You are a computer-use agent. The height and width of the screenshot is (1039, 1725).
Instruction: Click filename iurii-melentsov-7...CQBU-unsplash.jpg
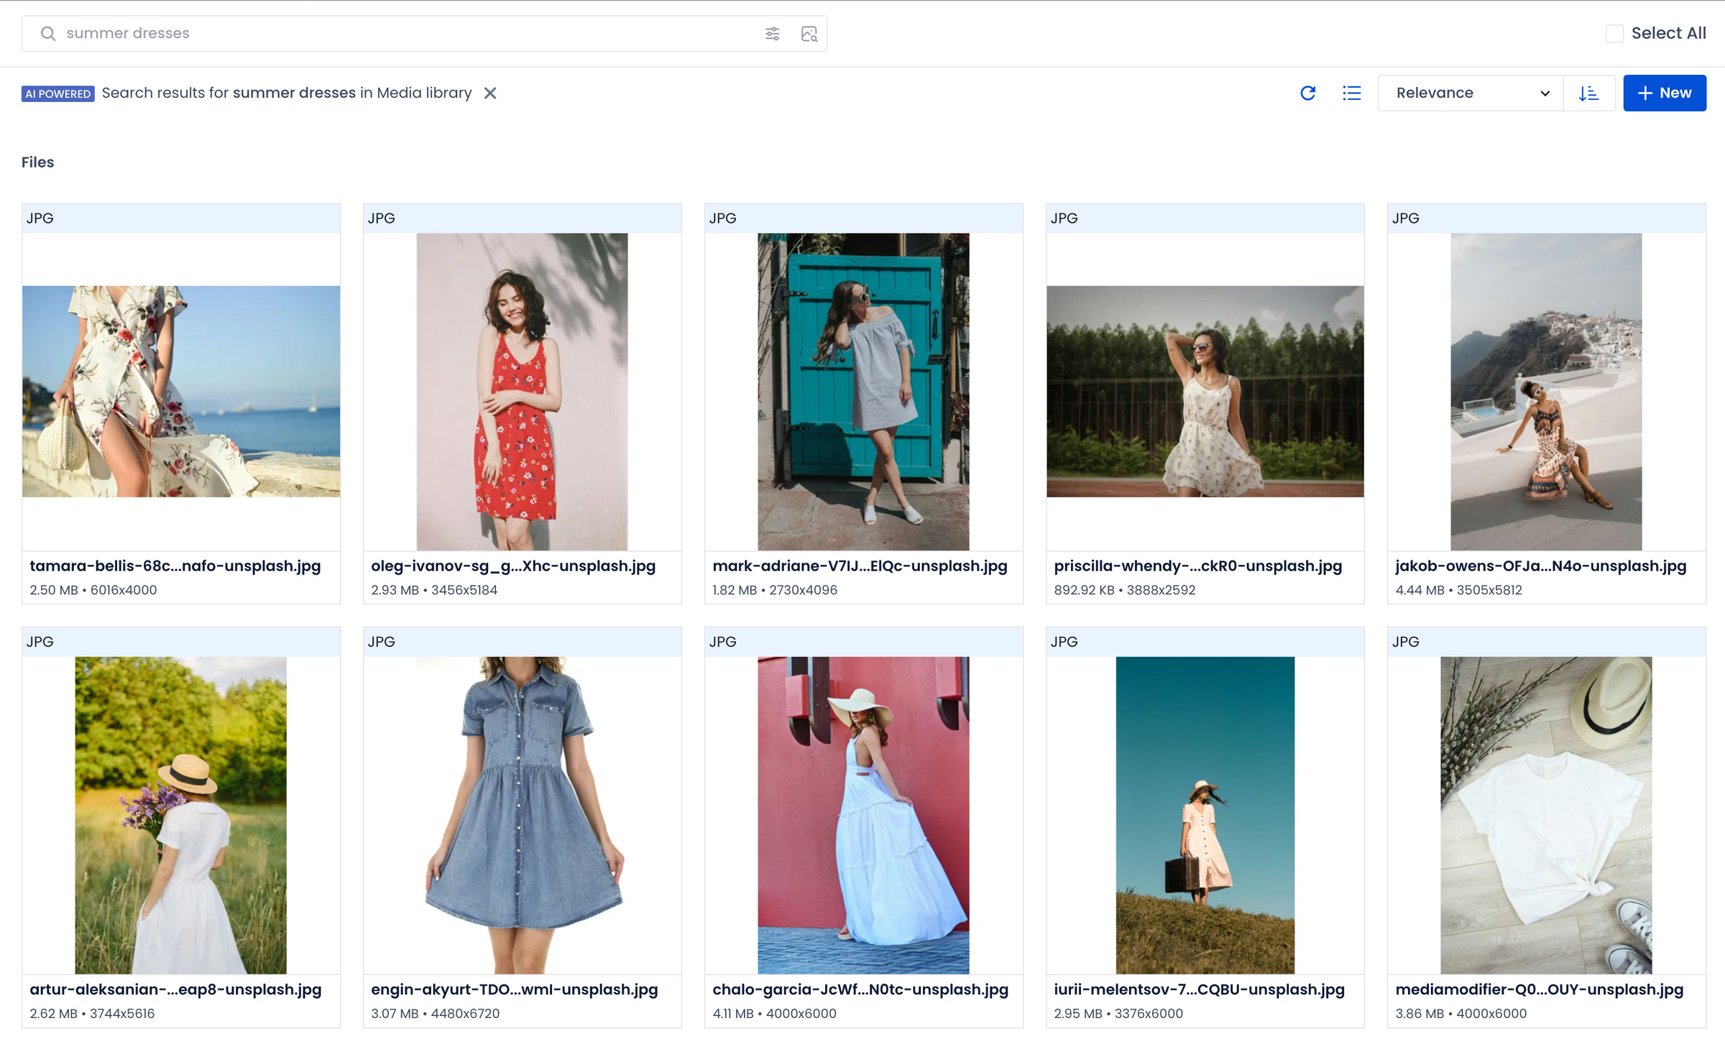(1199, 989)
